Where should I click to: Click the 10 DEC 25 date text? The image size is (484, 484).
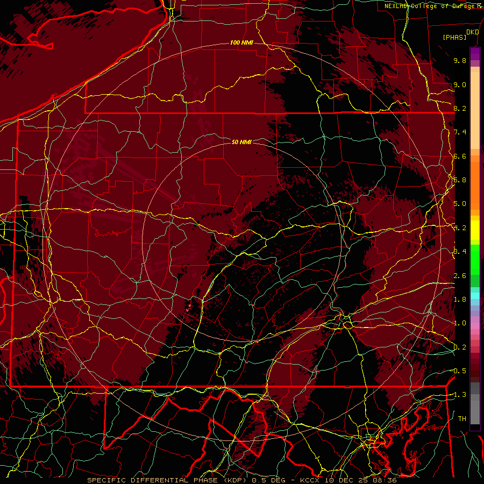346,480
